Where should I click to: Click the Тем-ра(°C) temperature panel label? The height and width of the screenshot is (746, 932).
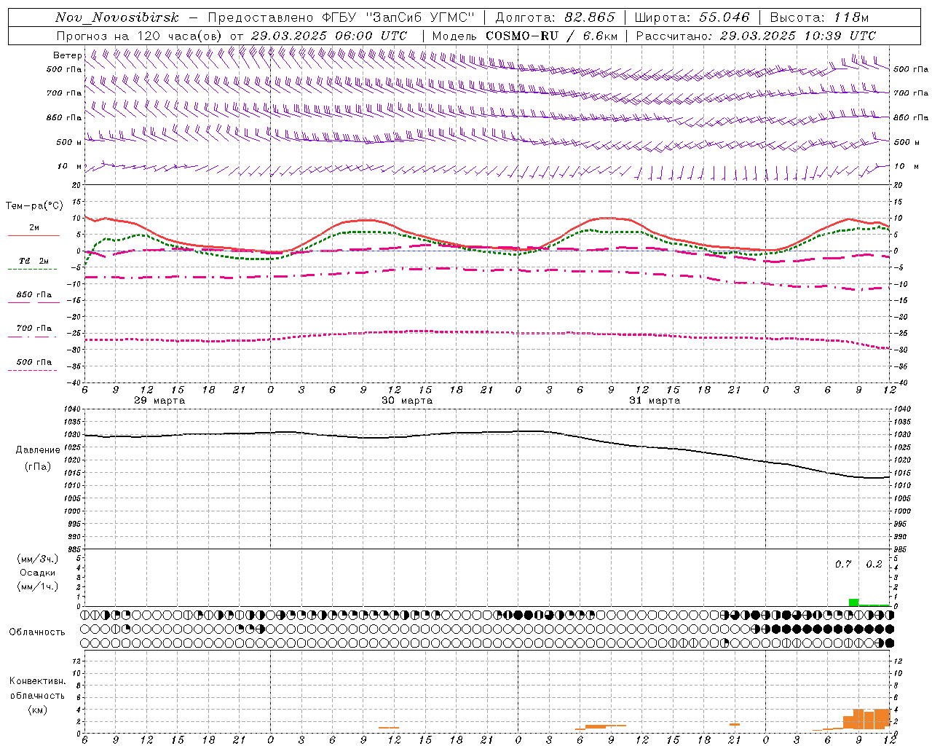[34, 206]
